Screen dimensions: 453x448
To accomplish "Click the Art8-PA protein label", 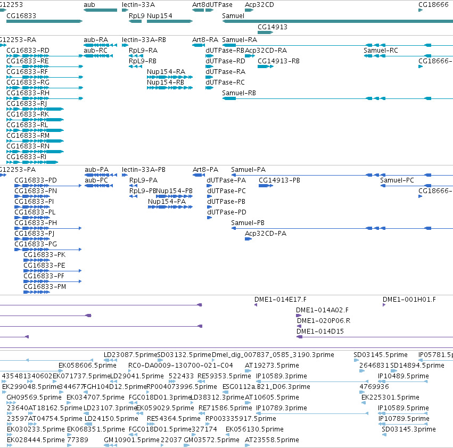I will 205,170.
